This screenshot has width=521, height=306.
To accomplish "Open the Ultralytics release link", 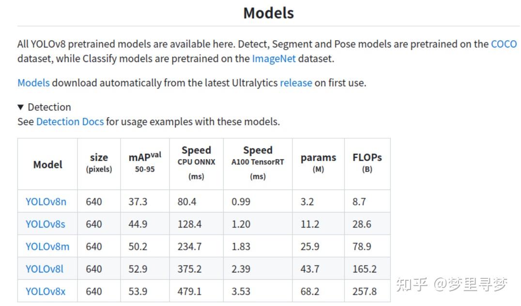I will point(296,83).
